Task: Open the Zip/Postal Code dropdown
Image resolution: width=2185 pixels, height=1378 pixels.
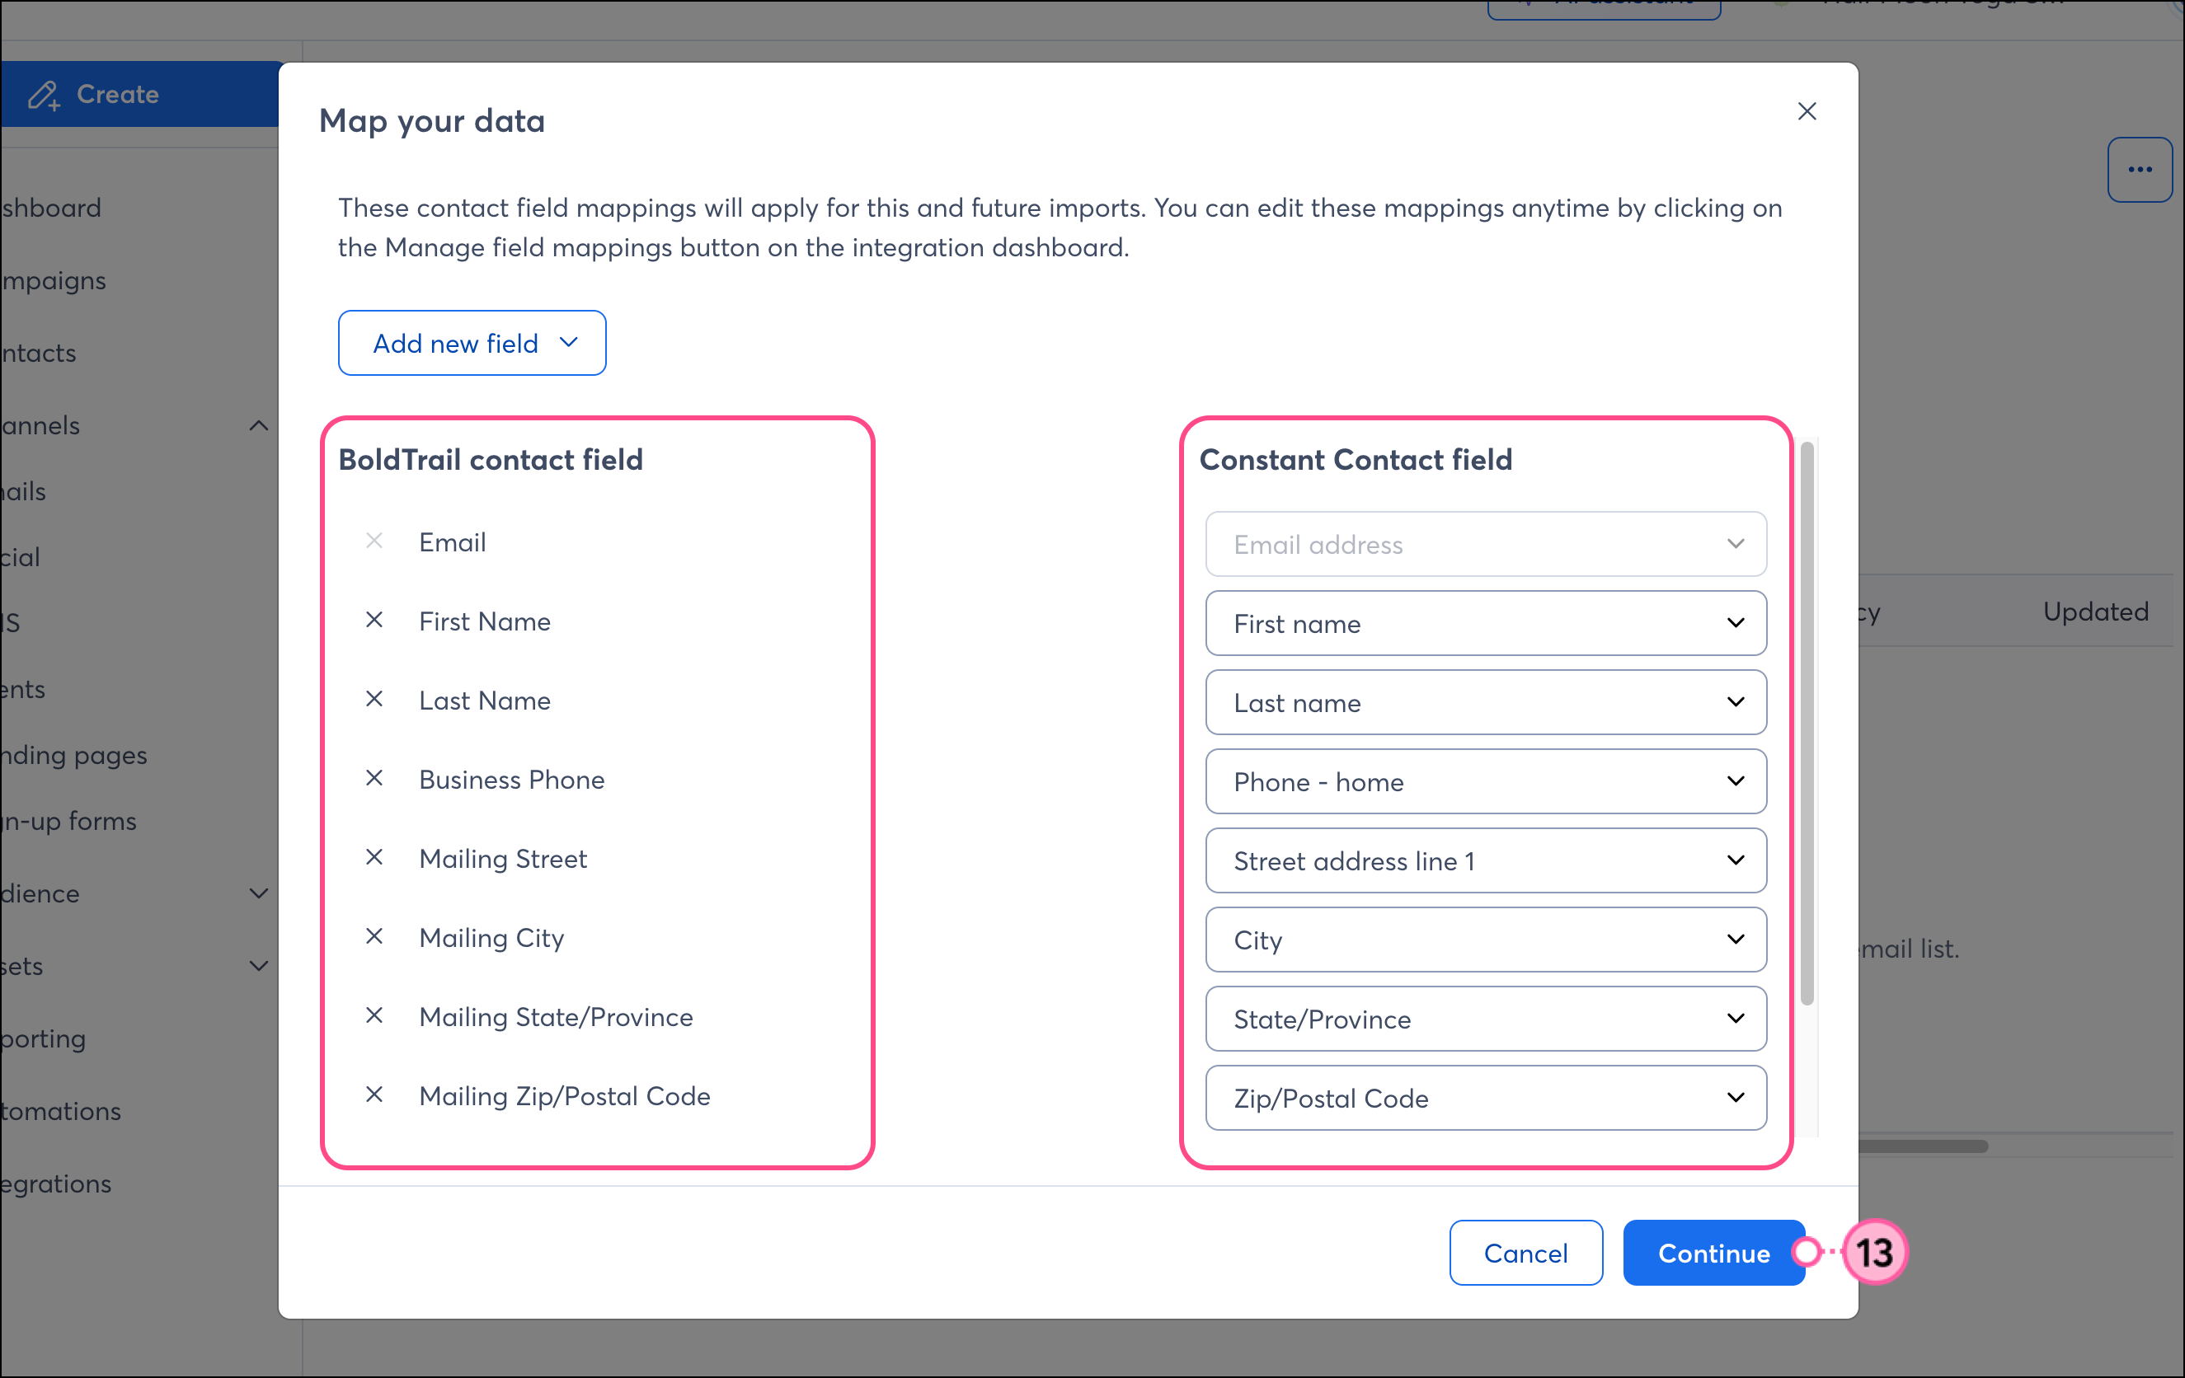Action: (x=1486, y=1098)
